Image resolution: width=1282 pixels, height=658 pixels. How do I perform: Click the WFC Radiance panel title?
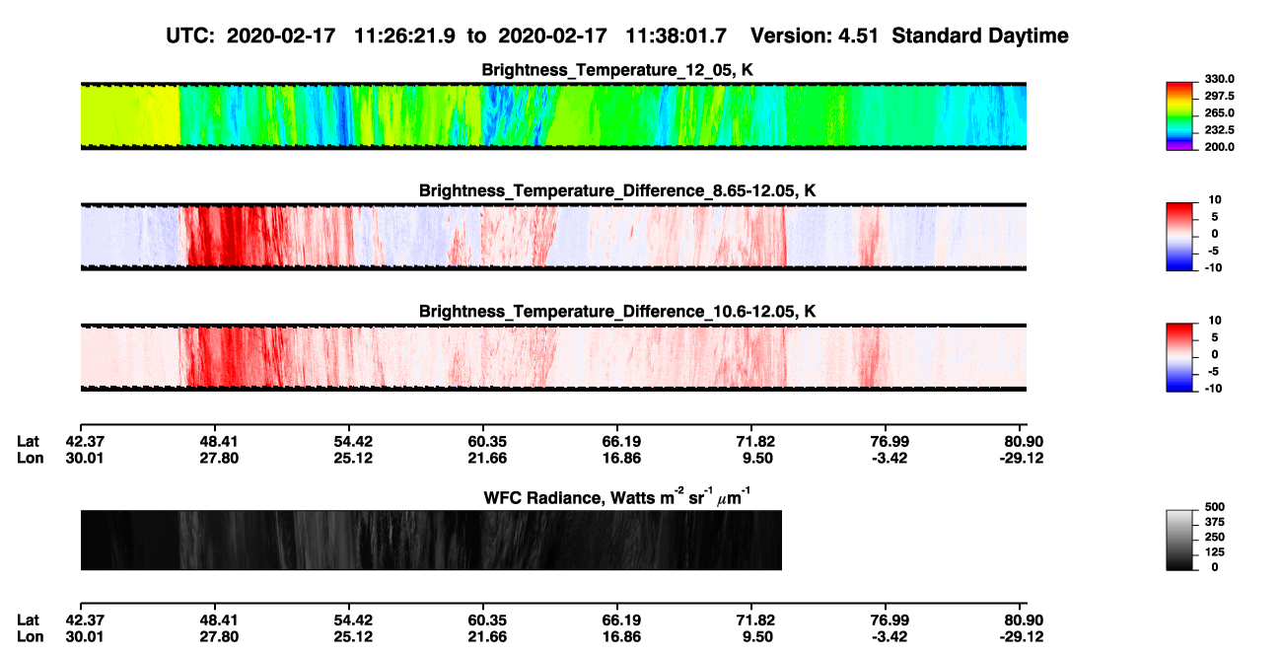[618, 496]
